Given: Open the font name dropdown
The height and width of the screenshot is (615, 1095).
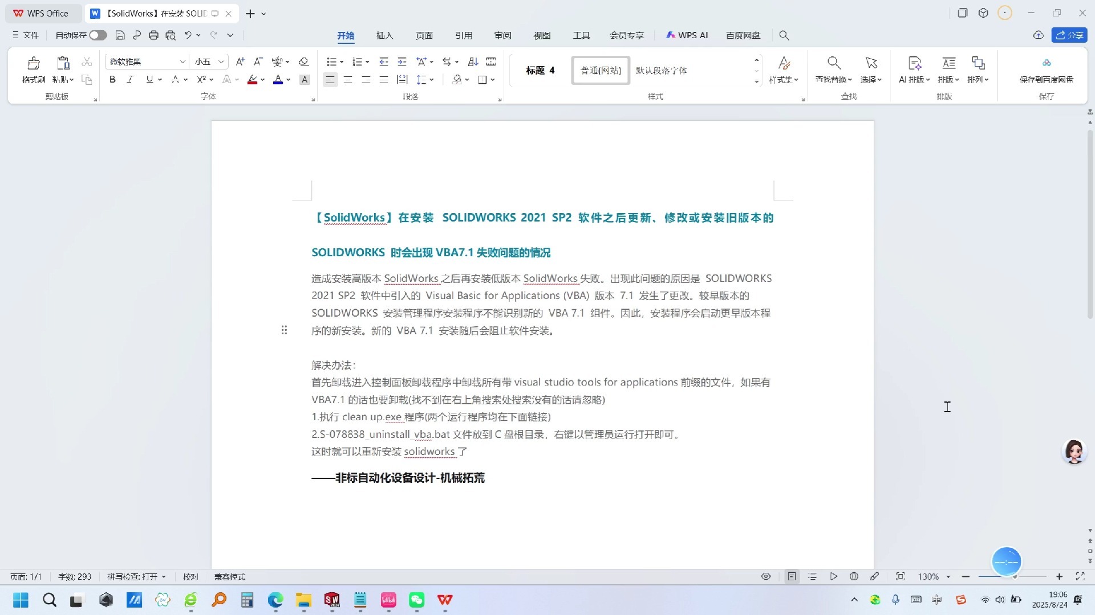Looking at the screenshot, I should click(182, 61).
